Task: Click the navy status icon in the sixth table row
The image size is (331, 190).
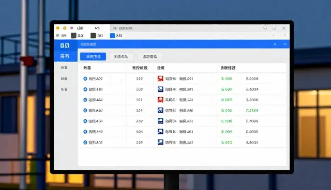Action: tap(160, 132)
